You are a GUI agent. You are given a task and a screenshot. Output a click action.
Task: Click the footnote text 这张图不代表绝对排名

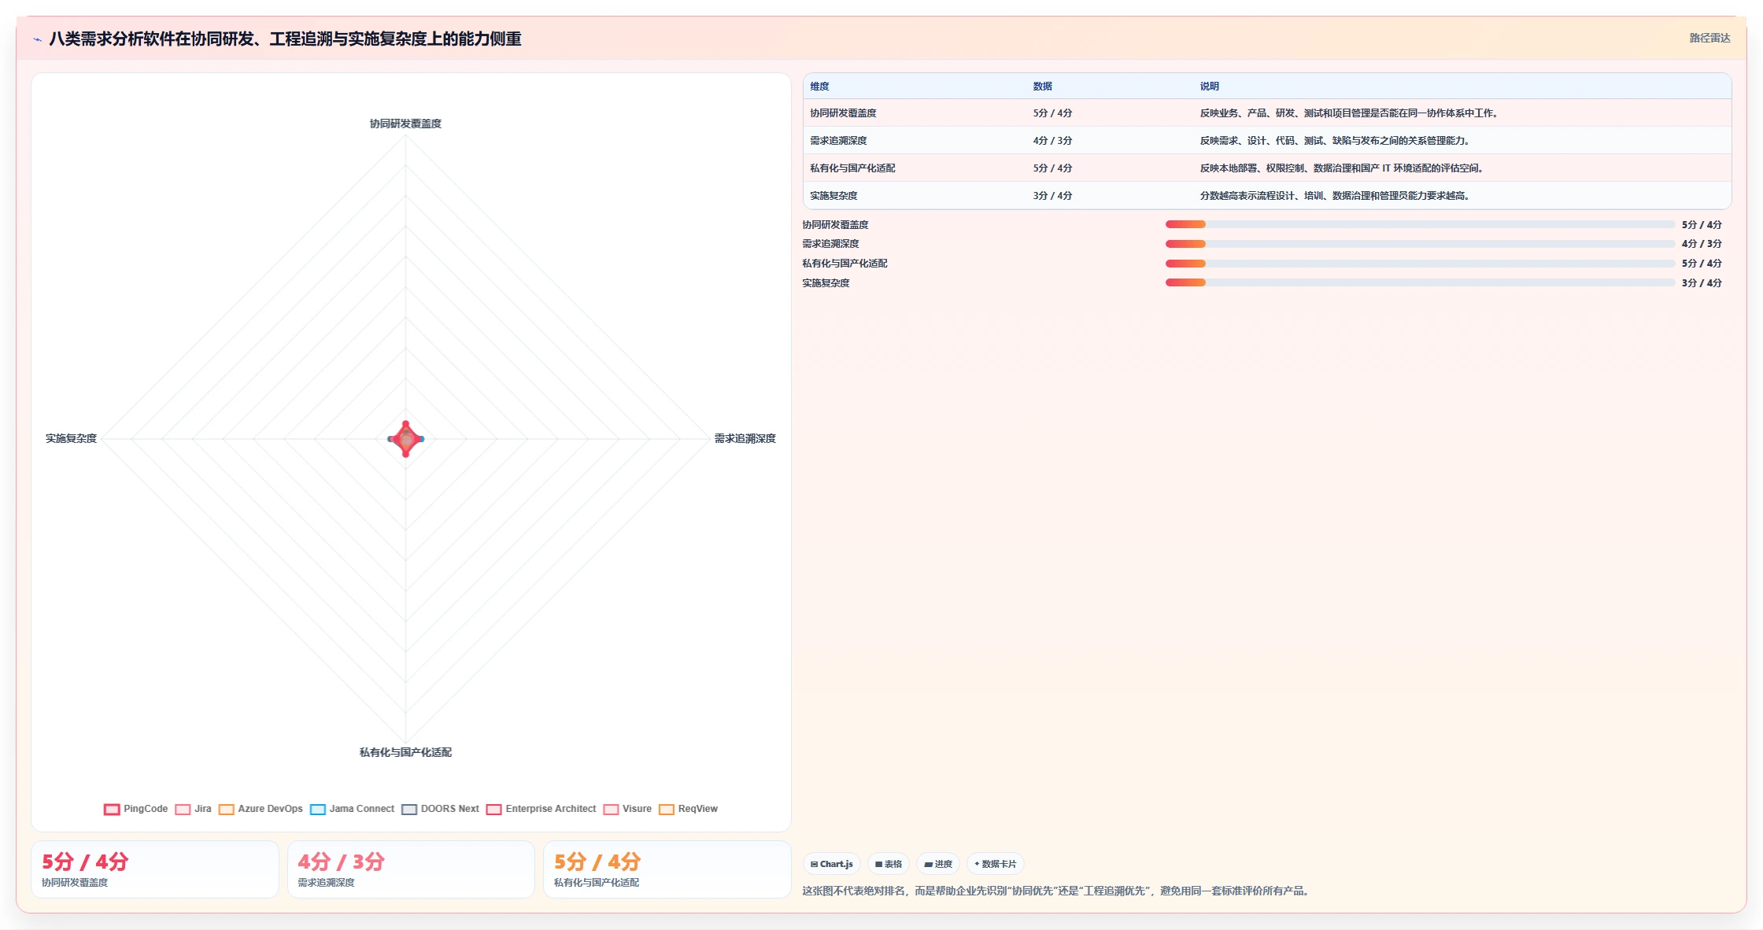[x=1057, y=891]
